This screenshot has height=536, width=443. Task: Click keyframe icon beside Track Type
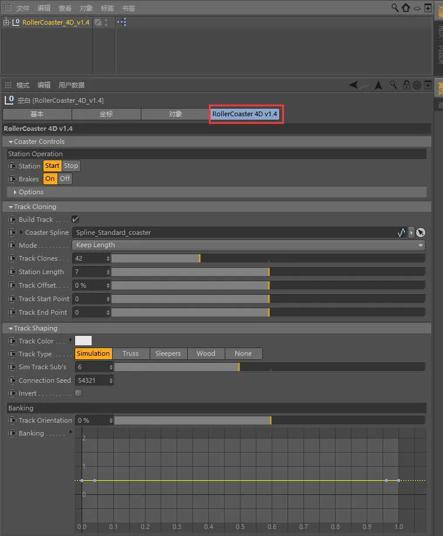tap(12, 354)
